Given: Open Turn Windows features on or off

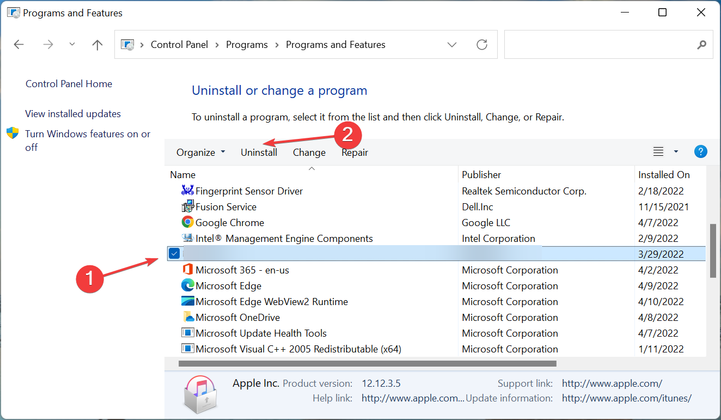Looking at the screenshot, I should (x=88, y=141).
